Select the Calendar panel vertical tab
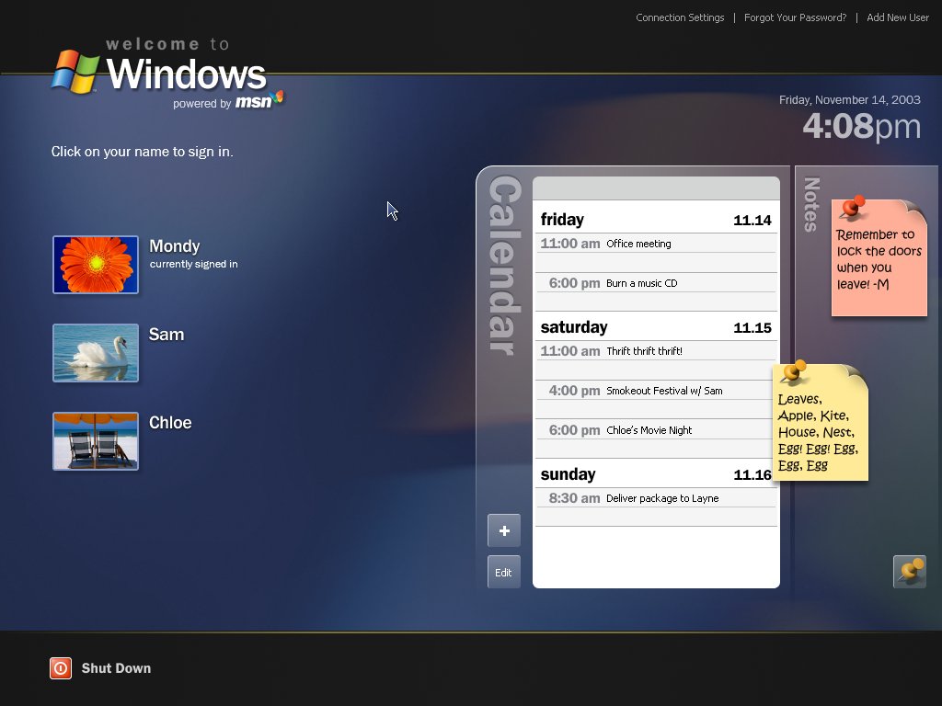This screenshot has width=942, height=706. [x=505, y=265]
